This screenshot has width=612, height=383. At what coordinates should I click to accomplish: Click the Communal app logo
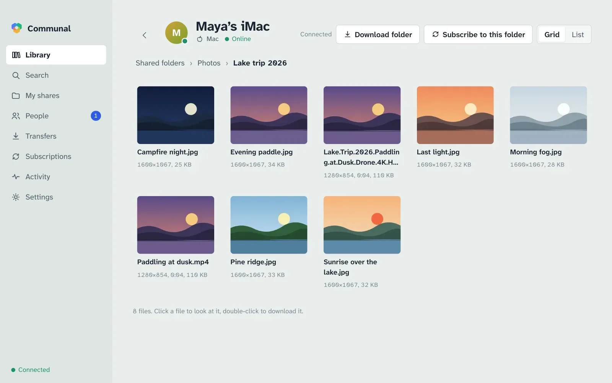click(x=16, y=28)
